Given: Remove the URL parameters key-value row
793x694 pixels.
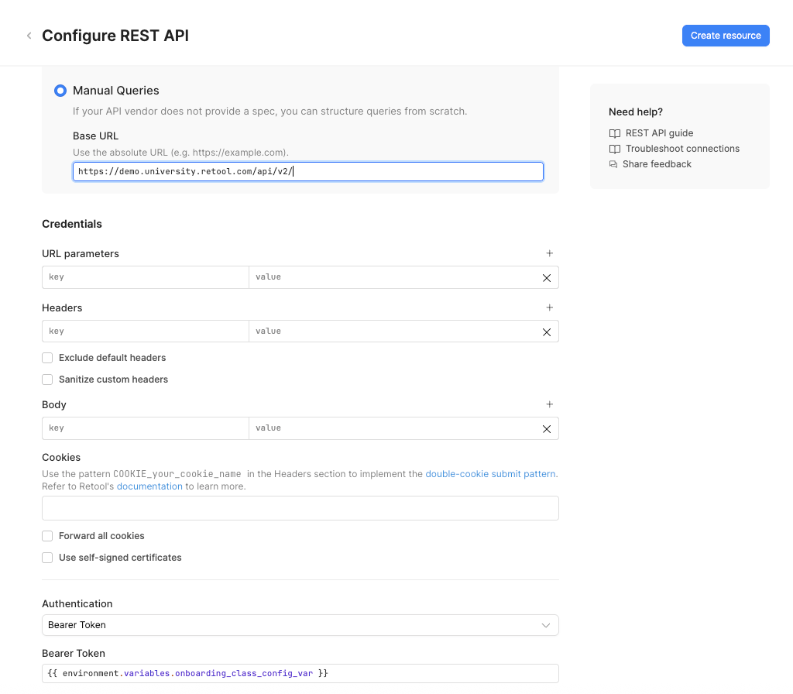Looking at the screenshot, I should 547,278.
